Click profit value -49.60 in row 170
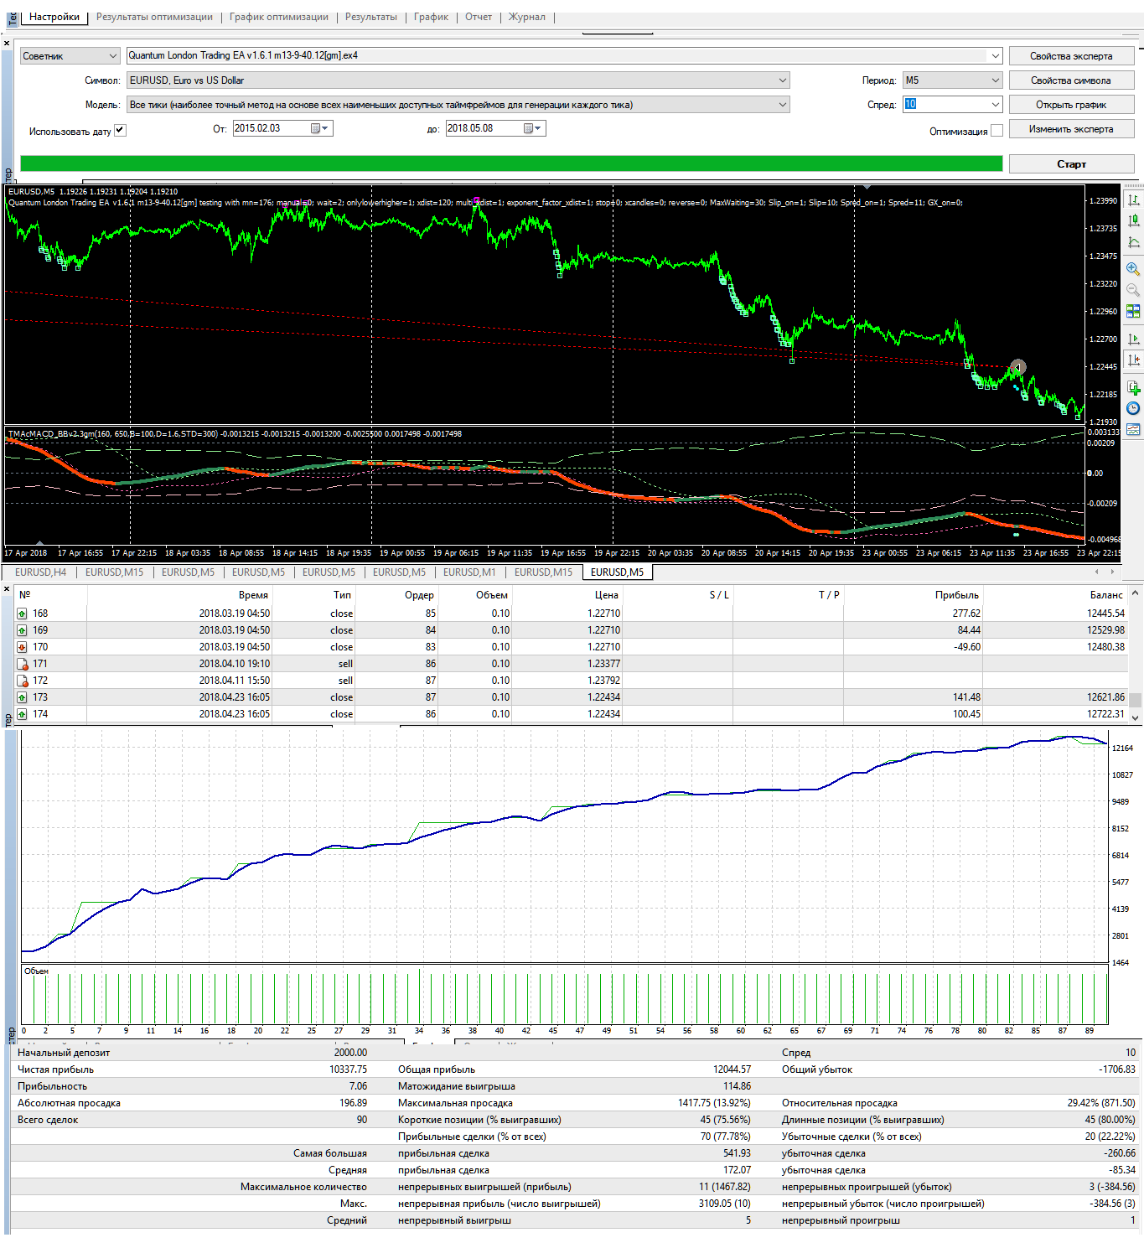This screenshot has width=1144, height=1248. point(965,647)
